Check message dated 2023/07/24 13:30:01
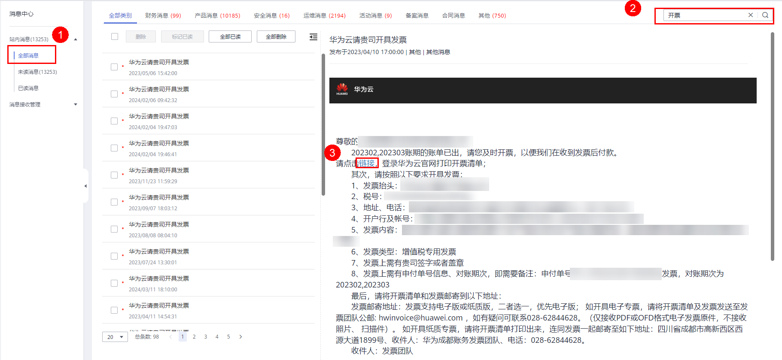782x360 pixels. (114, 256)
